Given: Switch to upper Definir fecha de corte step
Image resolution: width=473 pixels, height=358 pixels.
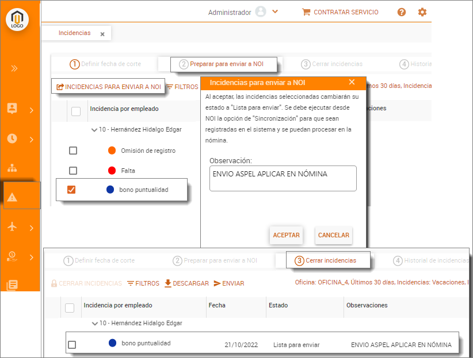Looking at the screenshot, I should pos(105,64).
